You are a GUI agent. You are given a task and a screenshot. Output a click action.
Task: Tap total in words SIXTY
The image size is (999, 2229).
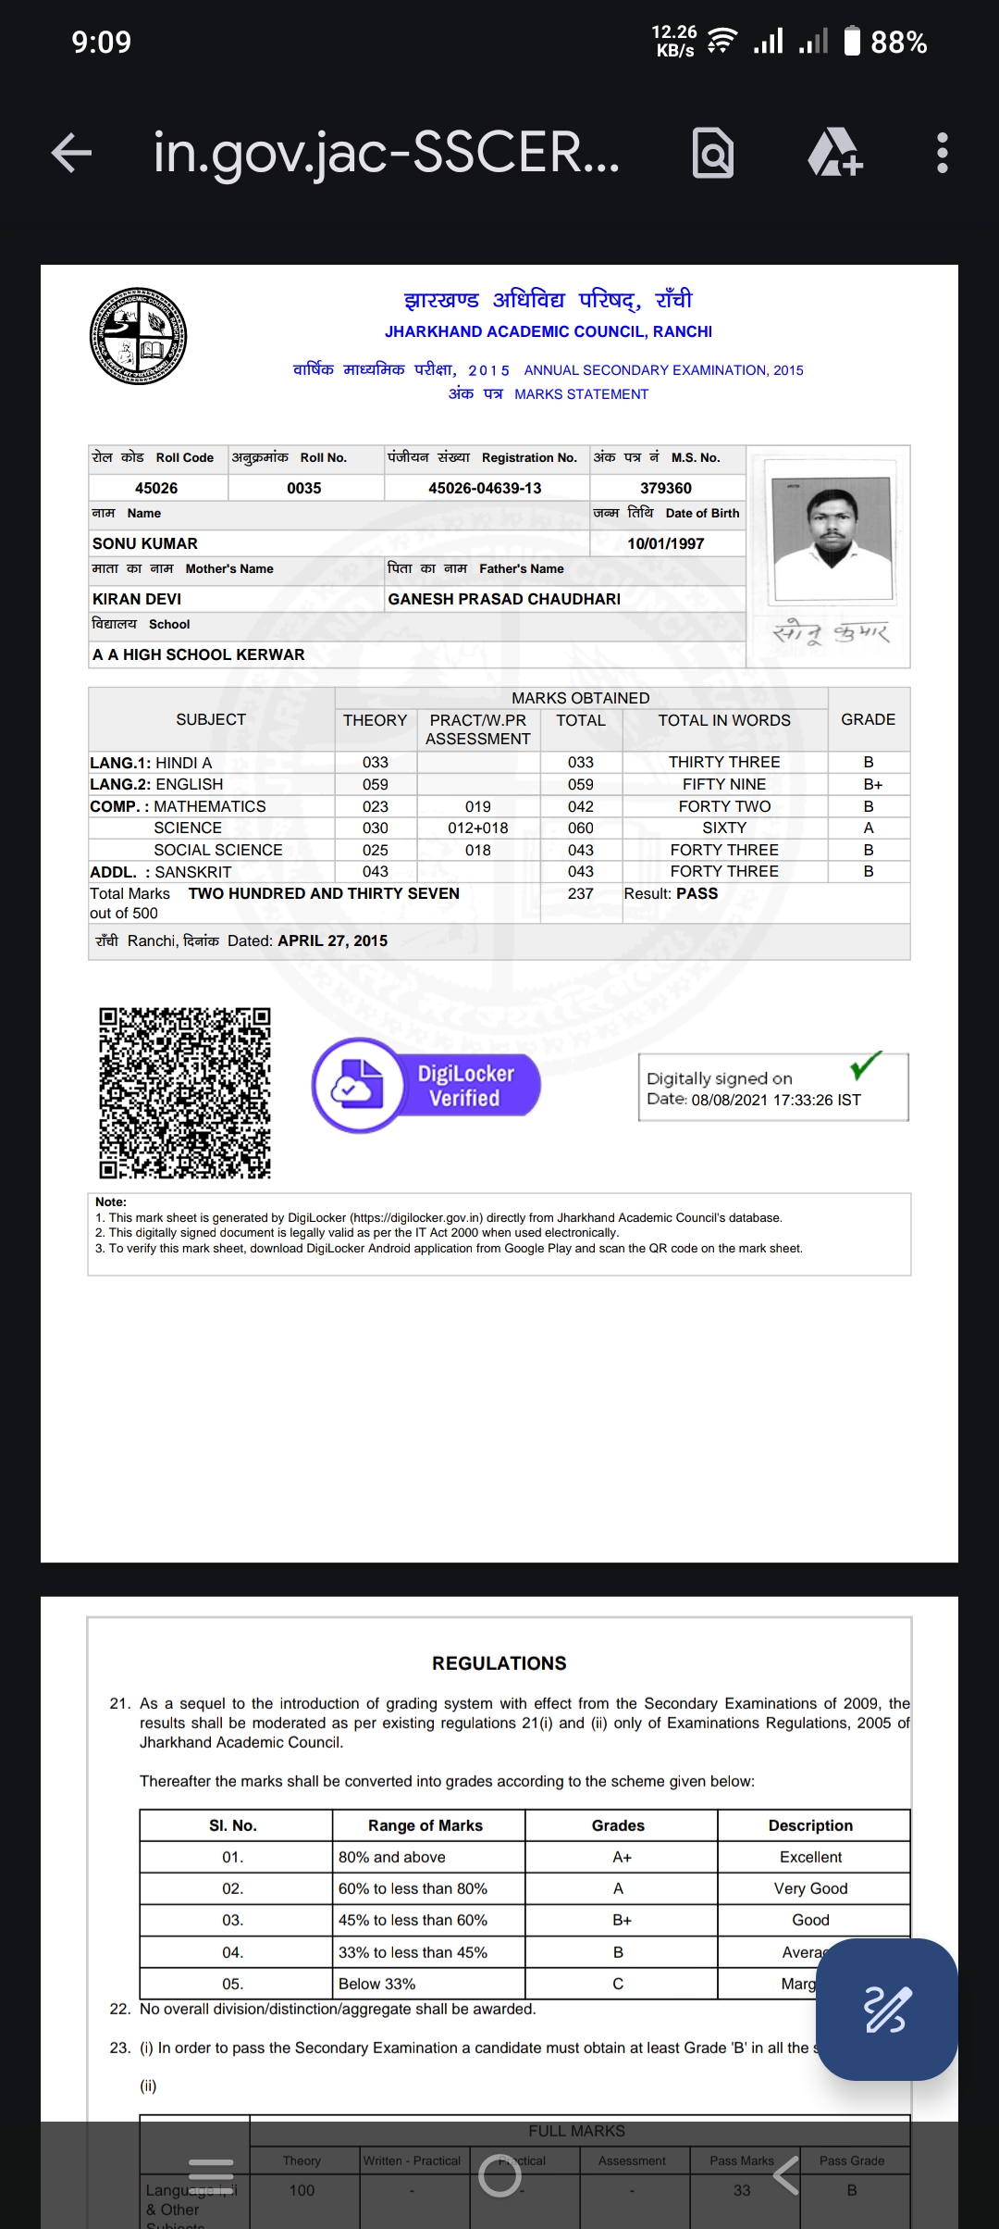click(x=724, y=828)
